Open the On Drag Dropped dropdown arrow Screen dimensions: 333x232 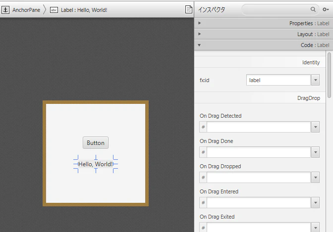click(x=315, y=178)
